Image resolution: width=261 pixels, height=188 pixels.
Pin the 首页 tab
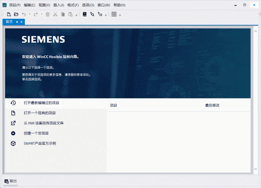(17, 22)
